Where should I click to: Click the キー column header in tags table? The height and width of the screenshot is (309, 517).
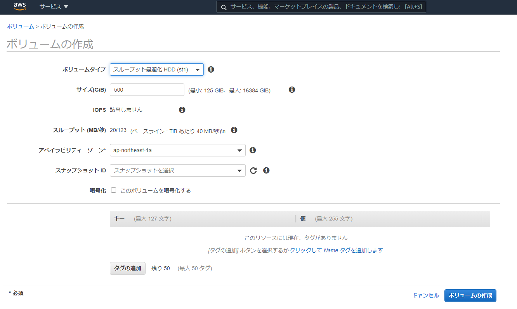119,219
